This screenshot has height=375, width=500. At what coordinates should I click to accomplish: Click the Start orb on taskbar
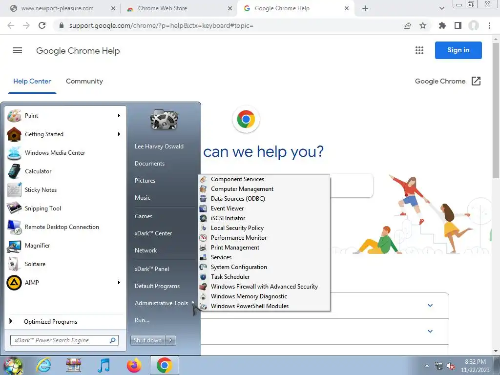point(13,366)
